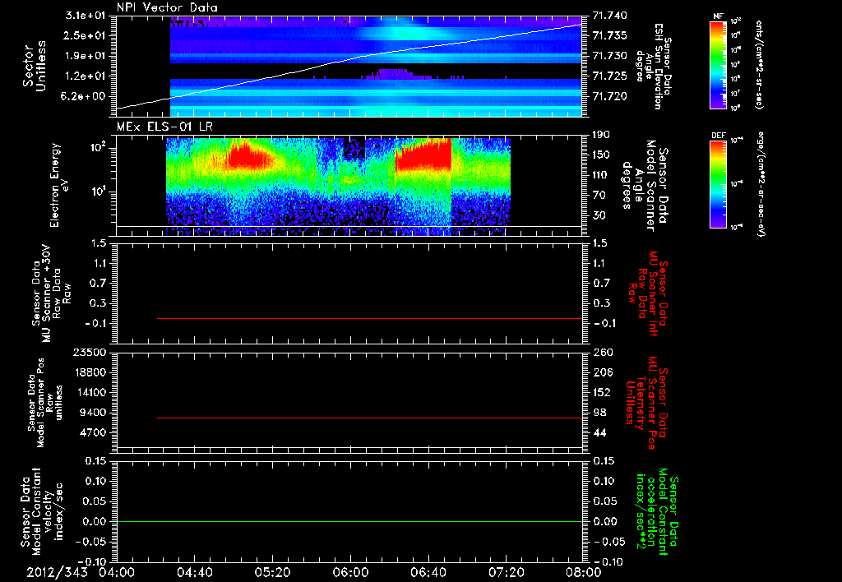This screenshot has height=582, width=842.
Task: Click the '05:20' time tick label
Action: click(271, 572)
